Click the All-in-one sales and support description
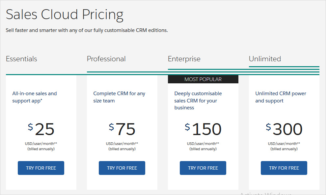This screenshot has width=326, height=195. coord(35,97)
